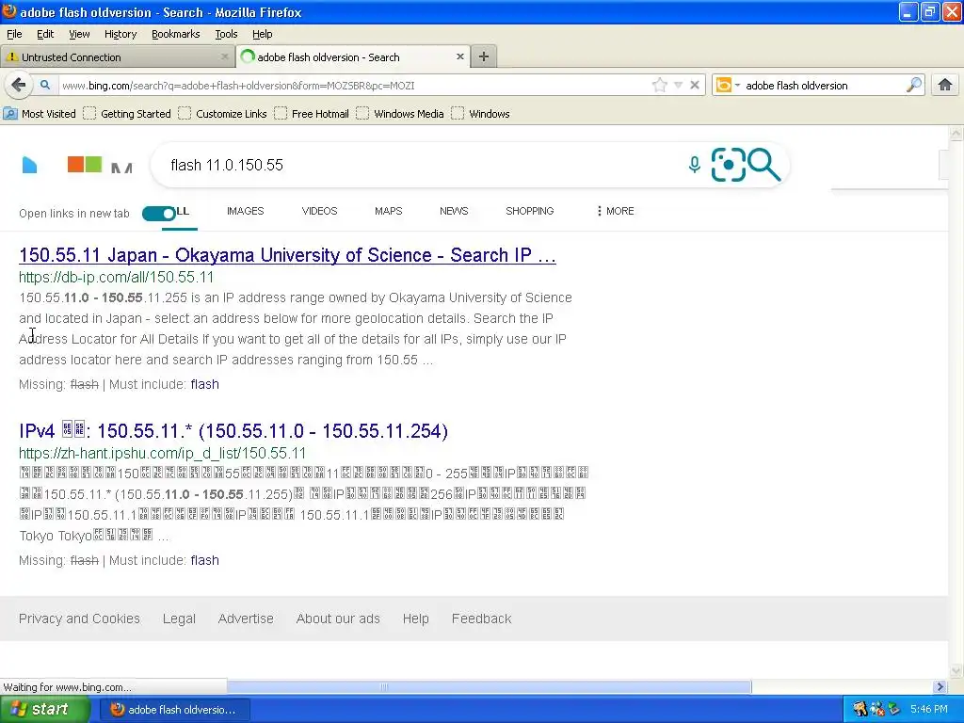Open the Tools menu
This screenshot has width=964, height=723.
pyautogui.click(x=226, y=34)
